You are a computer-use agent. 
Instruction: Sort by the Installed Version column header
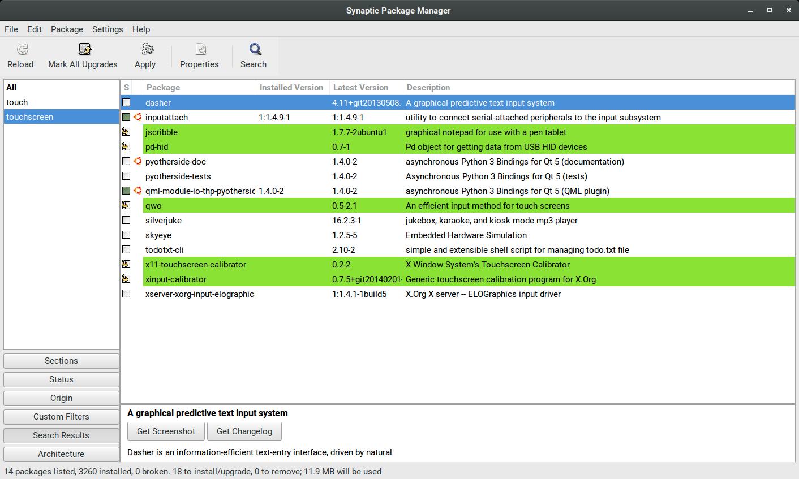click(293, 88)
